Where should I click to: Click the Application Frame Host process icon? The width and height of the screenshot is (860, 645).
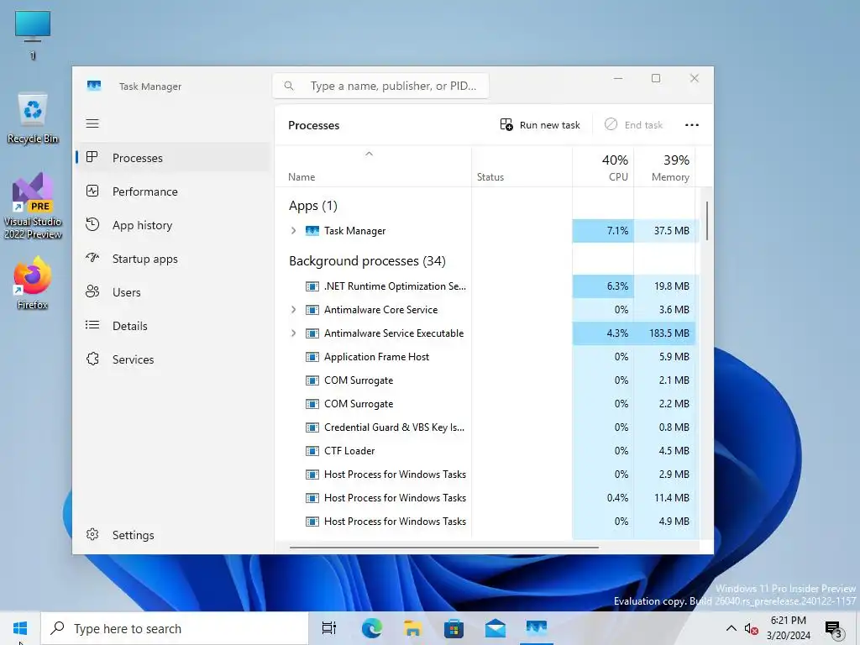point(312,357)
